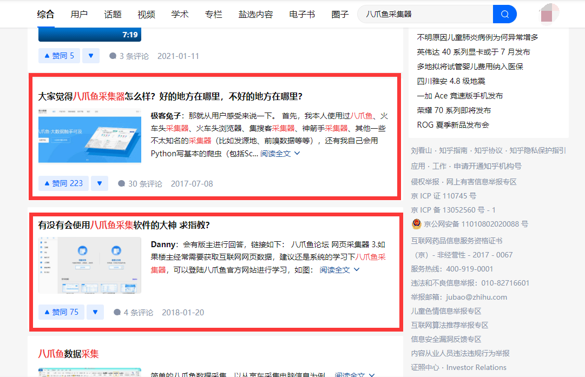Screen dimensions: 585x377
Task: Click the date 2018-01-20
Action: pos(183,312)
